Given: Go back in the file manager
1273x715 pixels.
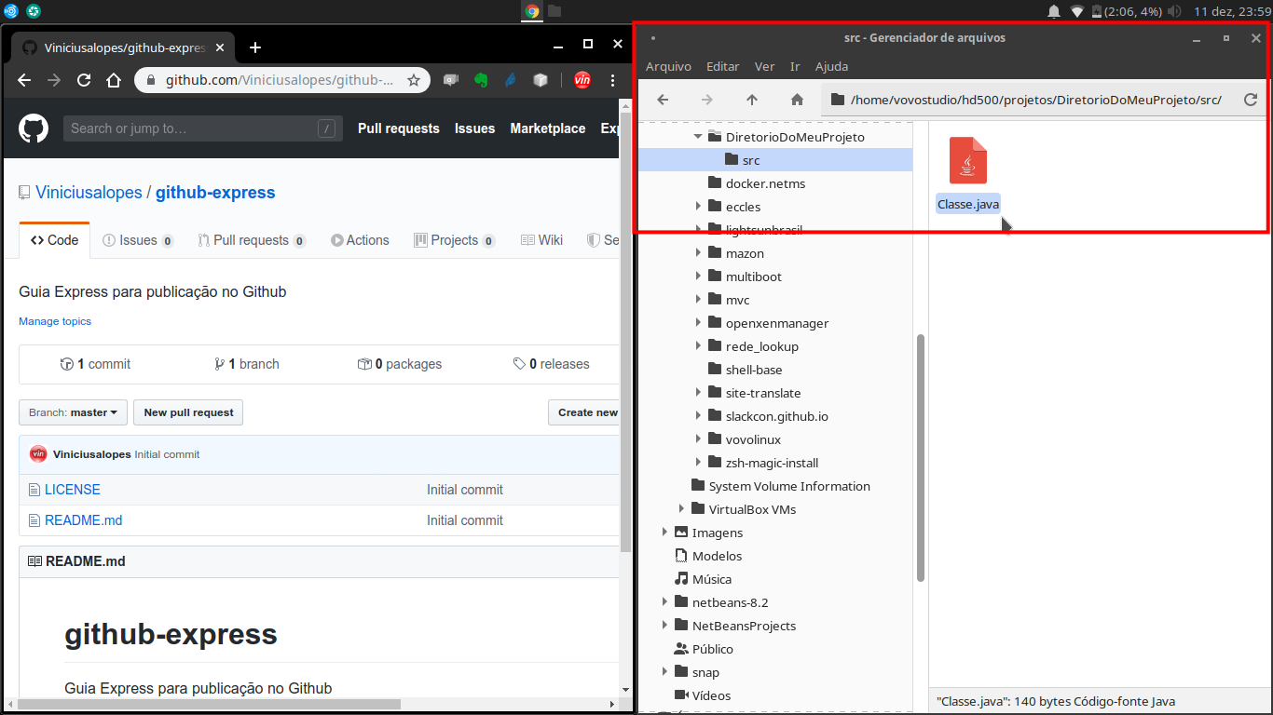Looking at the screenshot, I should coord(663,100).
